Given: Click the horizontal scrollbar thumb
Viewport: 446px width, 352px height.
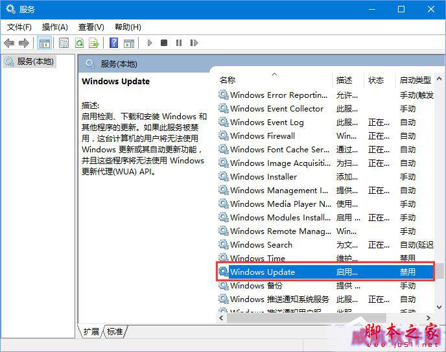Looking at the screenshot, I should [306, 318].
